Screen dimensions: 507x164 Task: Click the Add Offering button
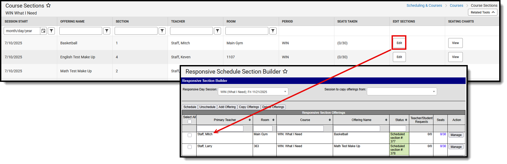pos(227,107)
